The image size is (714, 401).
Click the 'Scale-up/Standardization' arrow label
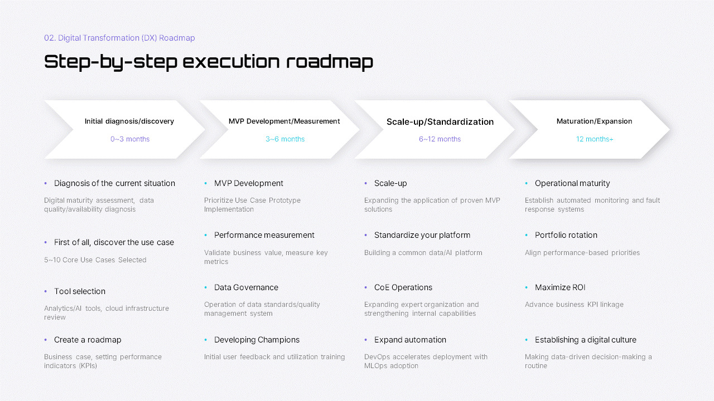[440, 122]
